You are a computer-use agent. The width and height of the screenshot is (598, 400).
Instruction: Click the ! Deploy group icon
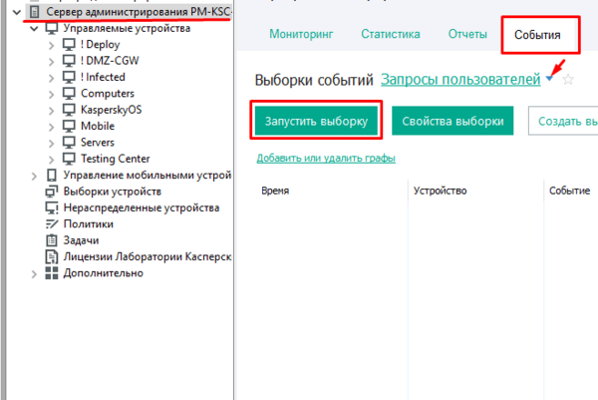(x=69, y=45)
